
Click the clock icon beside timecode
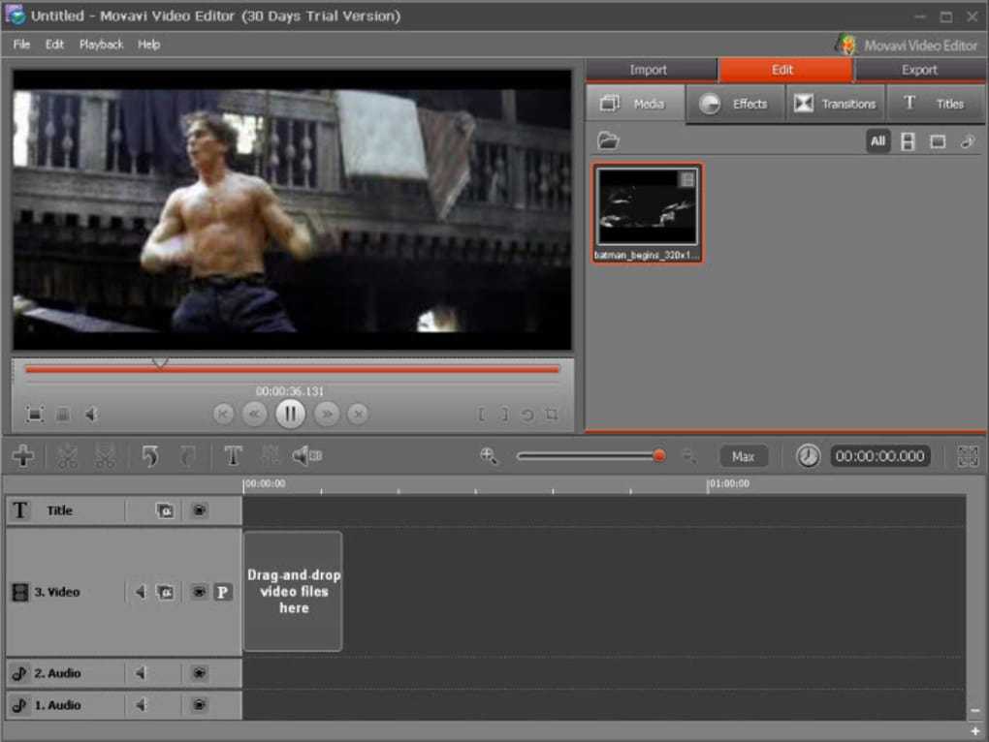point(808,456)
